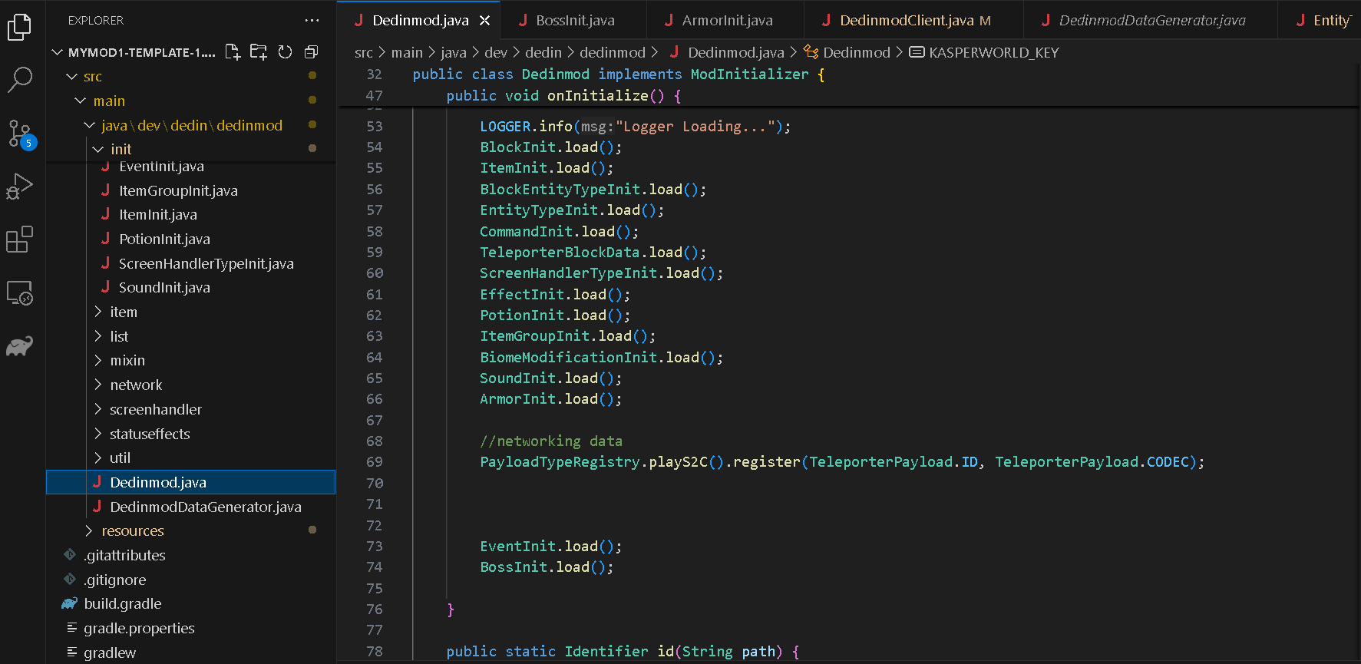This screenshot has width=1361, height=664.
Task: Click on BossInit.load() code line
Action: point(546,567)
